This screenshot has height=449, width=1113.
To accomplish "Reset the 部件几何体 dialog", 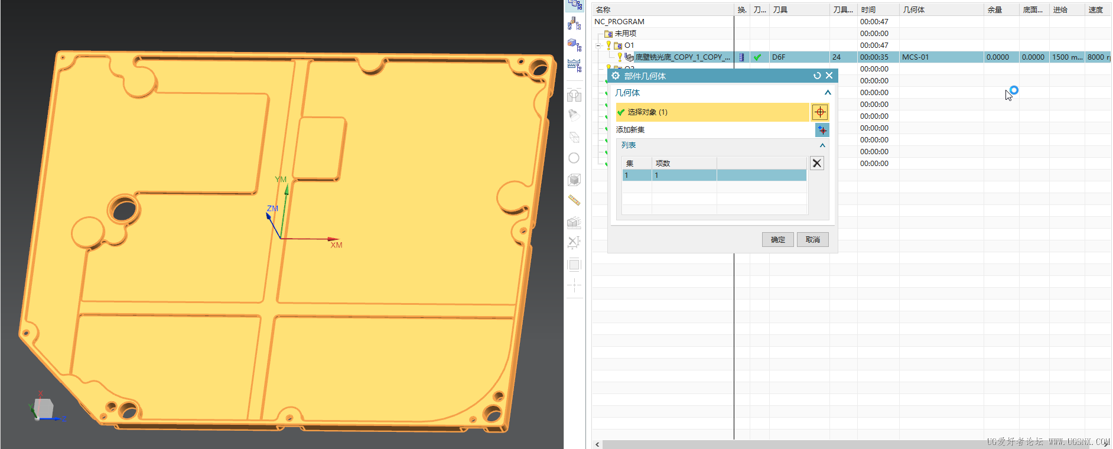I will (x=817, y=76).
